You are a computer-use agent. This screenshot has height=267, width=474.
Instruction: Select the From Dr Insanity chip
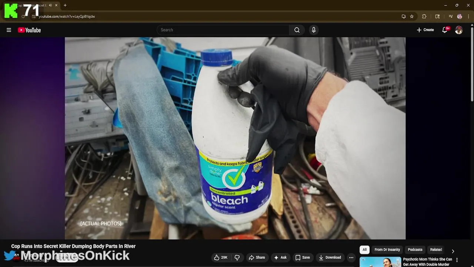(387, 250)
